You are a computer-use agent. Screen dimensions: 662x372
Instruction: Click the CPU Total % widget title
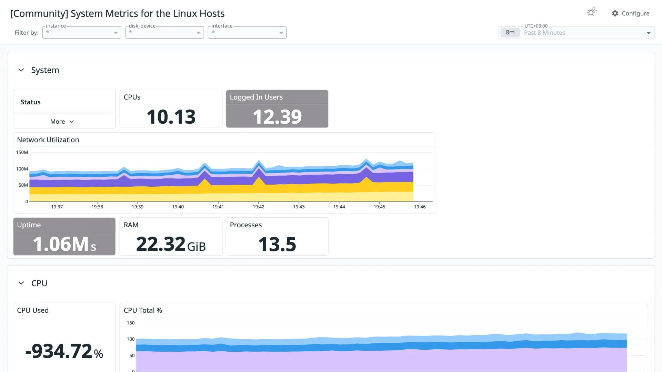click(x=143, y=310)
